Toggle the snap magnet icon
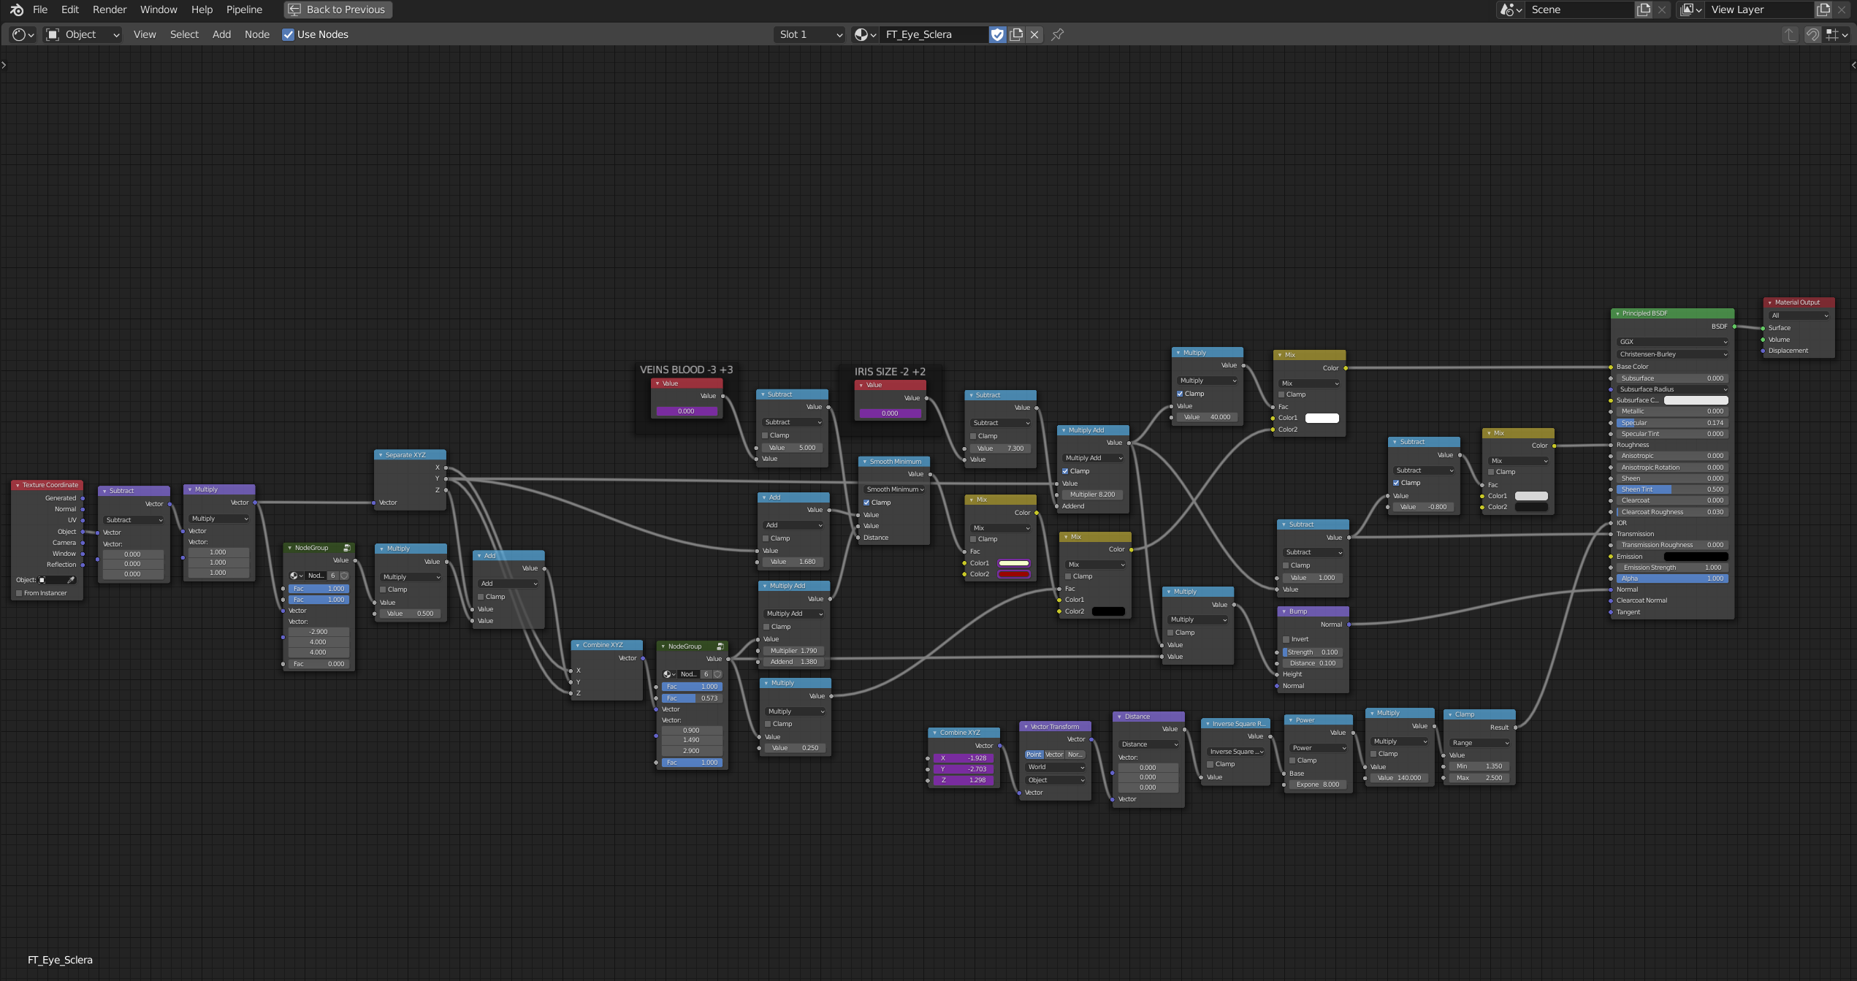Viewport: 1857px width, 981px height. [x=1812, y=34]
